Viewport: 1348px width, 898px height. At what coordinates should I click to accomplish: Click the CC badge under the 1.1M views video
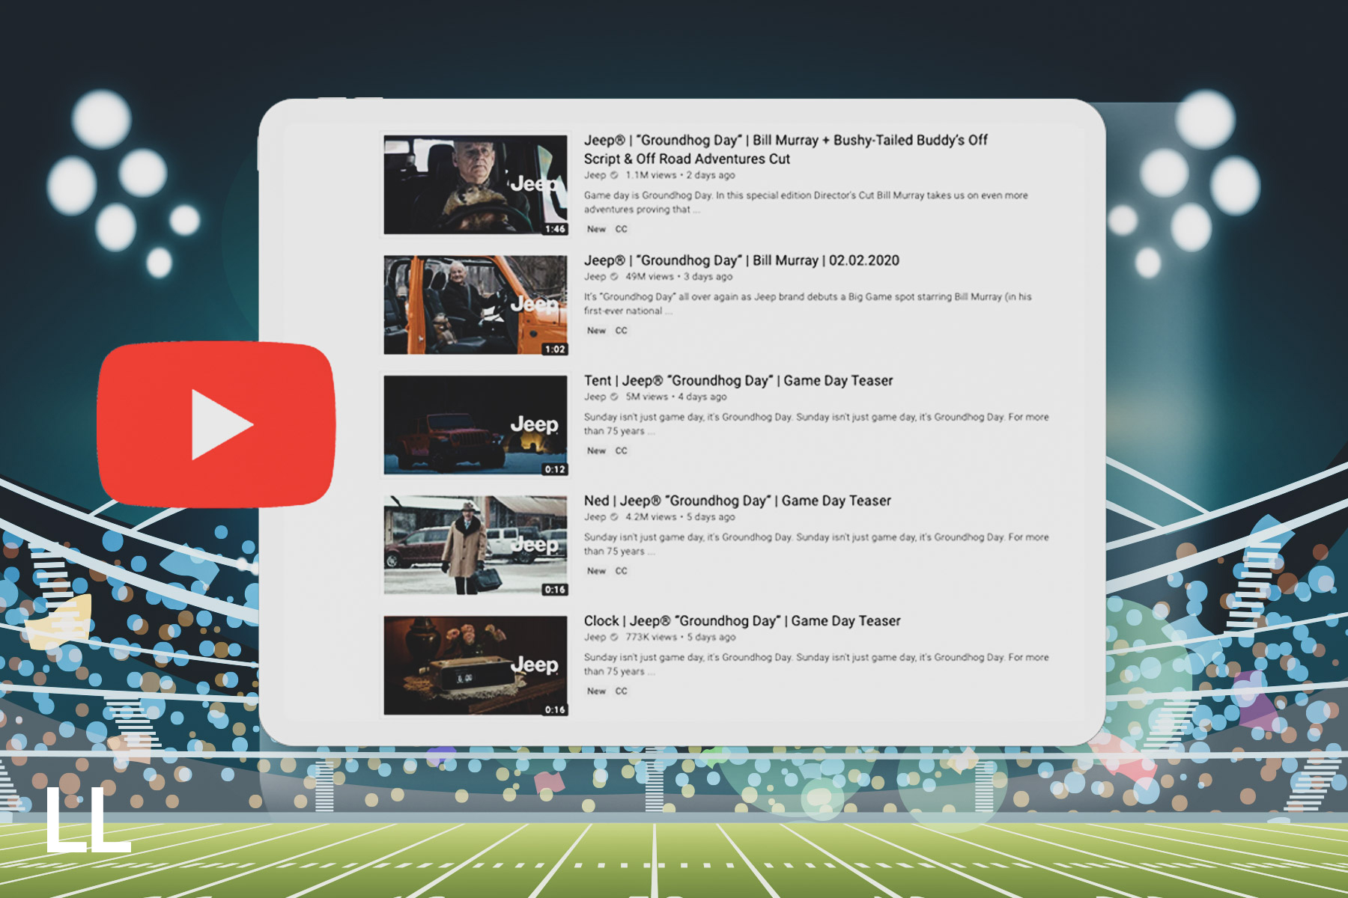[622, 229]
